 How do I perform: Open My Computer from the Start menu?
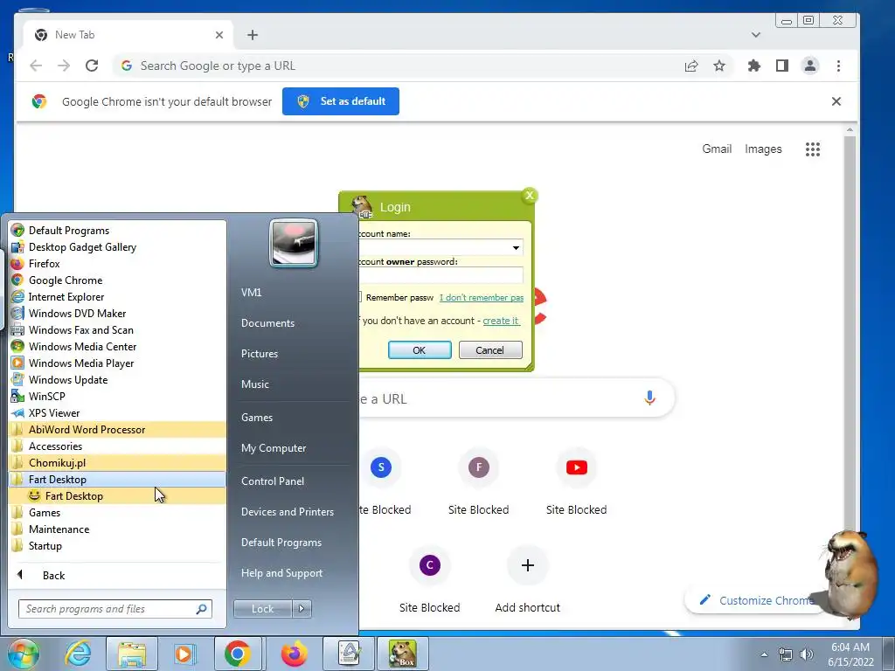click(x=274, y=448)
